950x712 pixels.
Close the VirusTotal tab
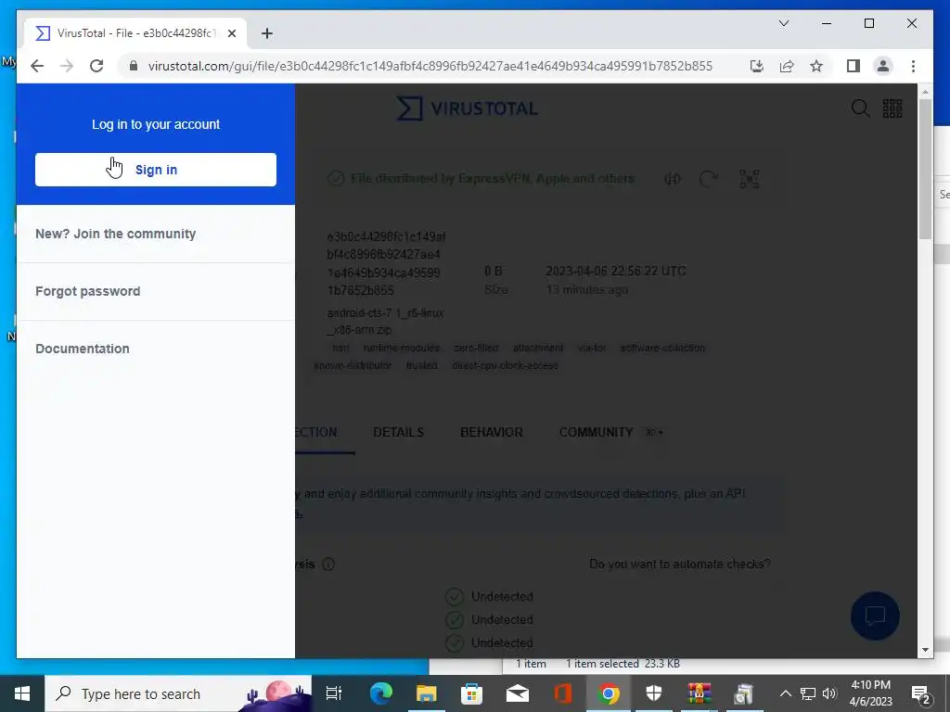click(231, 33)
